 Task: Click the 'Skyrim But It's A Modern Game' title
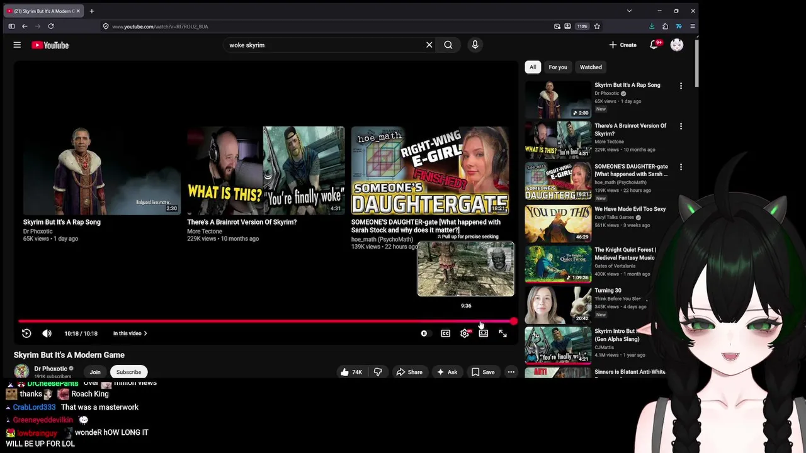[69, 355]
